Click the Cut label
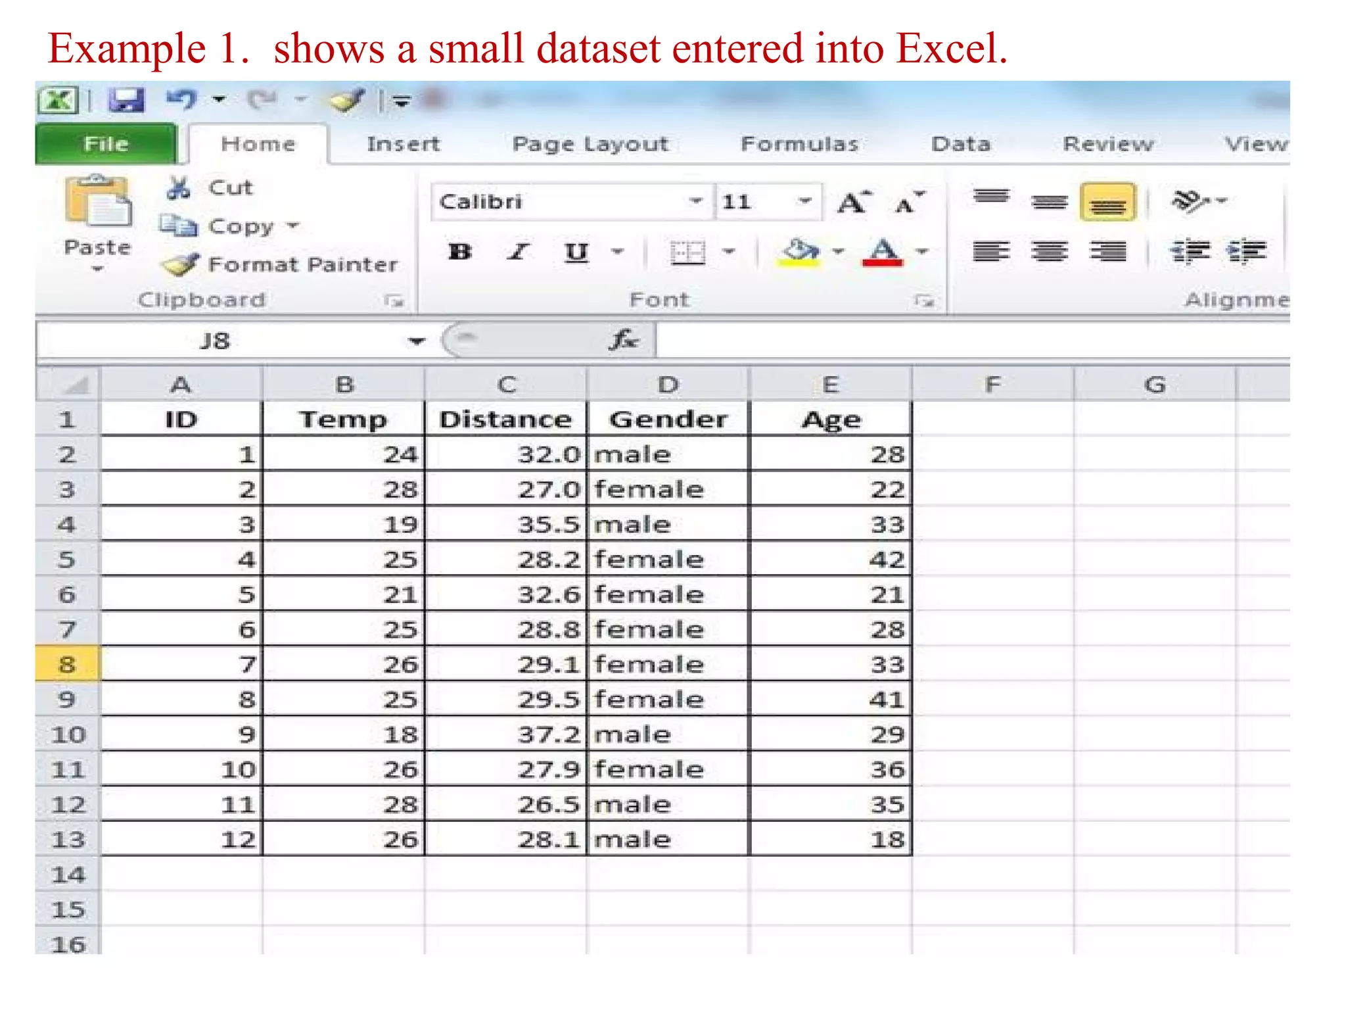Viewport: 1346px width, 1010px height. (x=230, y=188)
